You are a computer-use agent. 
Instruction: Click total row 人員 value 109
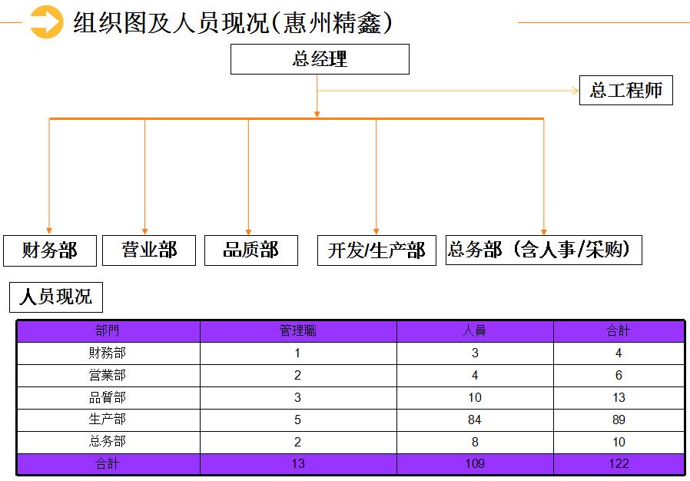[x=475, y=464]
